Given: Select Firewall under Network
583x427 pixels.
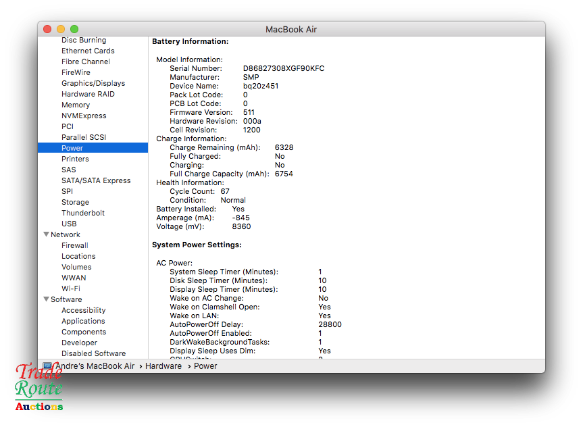Looking at the screenshot, I should 75,245.
